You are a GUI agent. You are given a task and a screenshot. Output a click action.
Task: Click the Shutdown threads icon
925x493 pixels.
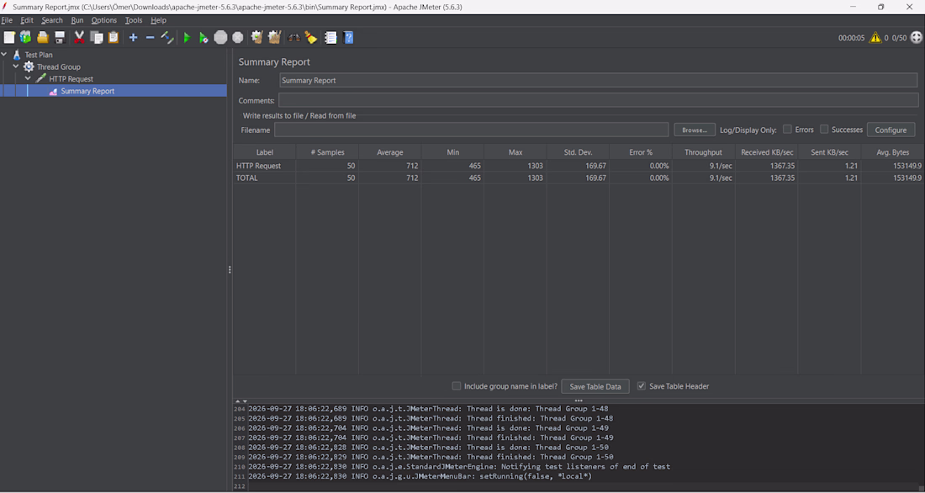click(238, 38)
